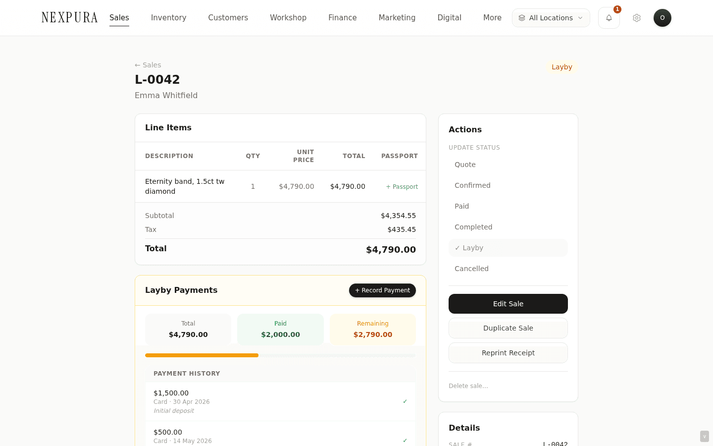Select the checked Layby status

(508, 248)
